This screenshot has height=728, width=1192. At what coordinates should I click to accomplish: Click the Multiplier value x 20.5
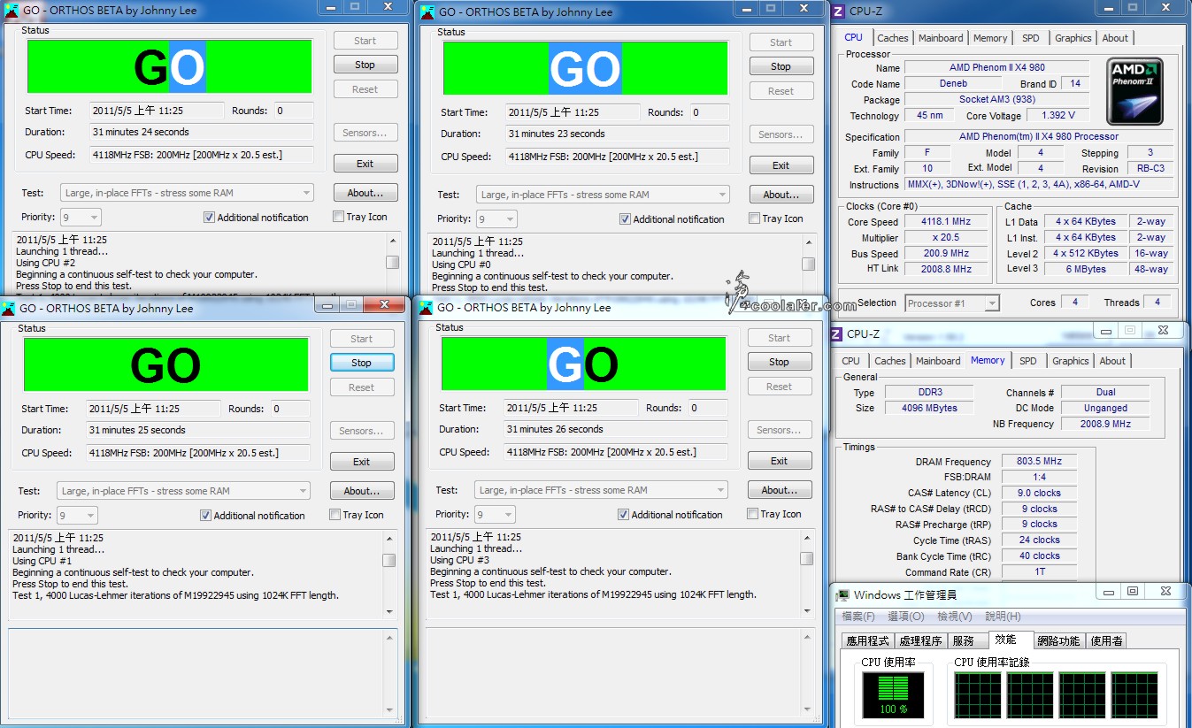click(x=945, y=238)
